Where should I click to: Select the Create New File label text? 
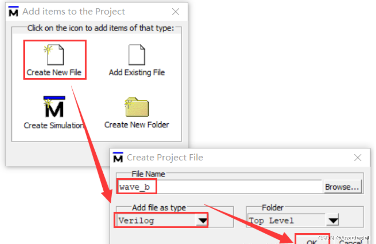tap(54, 73)
